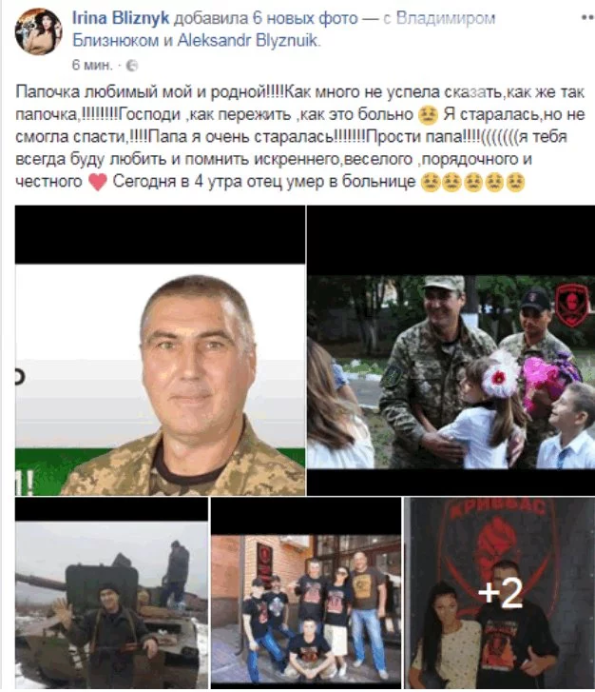The width and height of the screenshot is (595, 692).
Task: Click the row of sad emojis
Action: (x=473, y=182)
